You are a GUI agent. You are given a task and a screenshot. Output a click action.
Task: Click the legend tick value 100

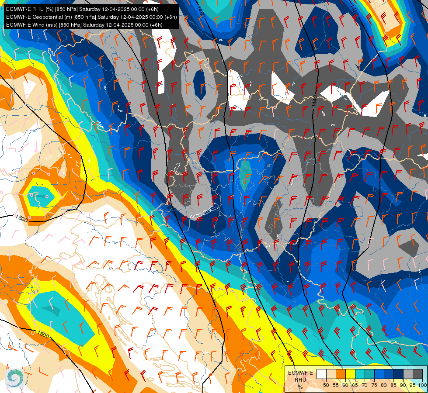click(422, 385)
